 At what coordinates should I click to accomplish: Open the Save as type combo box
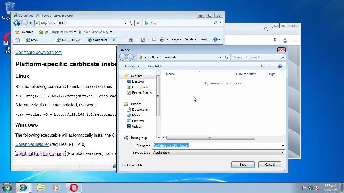[x=218, y=153]
